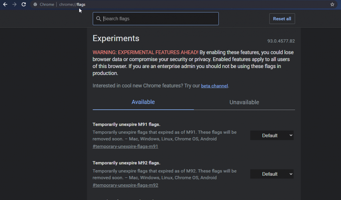This screenshot has height=200, width=341.
Task: Click 'Interested in cool new Chrome features?' text
Action: coord(138,86)
